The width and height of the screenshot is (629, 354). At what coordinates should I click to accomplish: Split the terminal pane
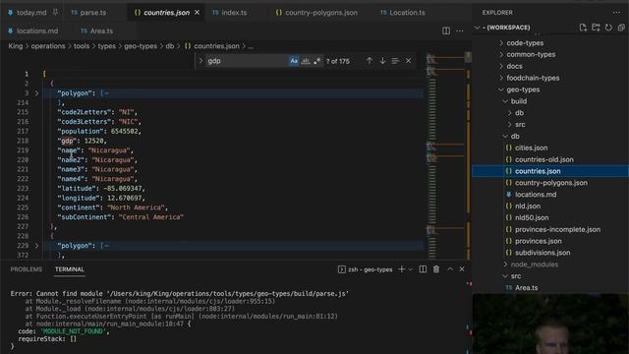point(423,269)
